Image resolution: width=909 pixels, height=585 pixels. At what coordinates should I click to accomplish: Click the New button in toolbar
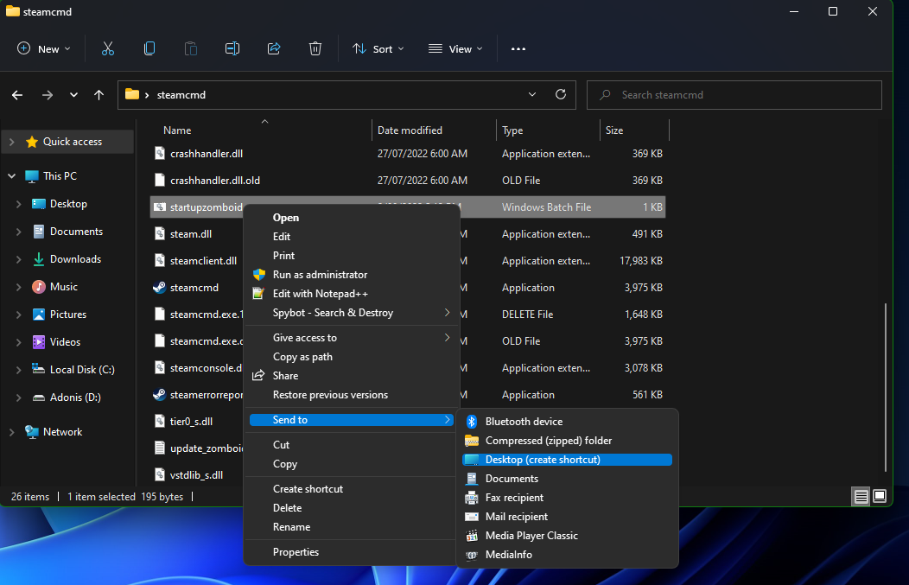coord(44,49)
